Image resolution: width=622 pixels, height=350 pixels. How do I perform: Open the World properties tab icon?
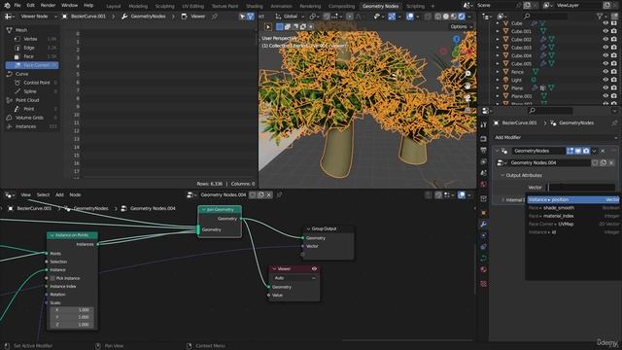tap(483, 184)
